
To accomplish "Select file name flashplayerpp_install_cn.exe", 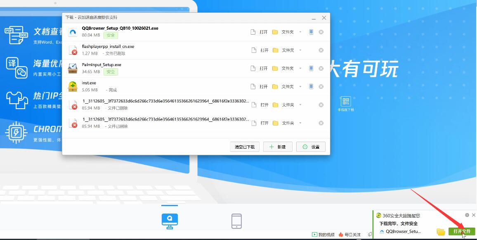I will point(108,47).
